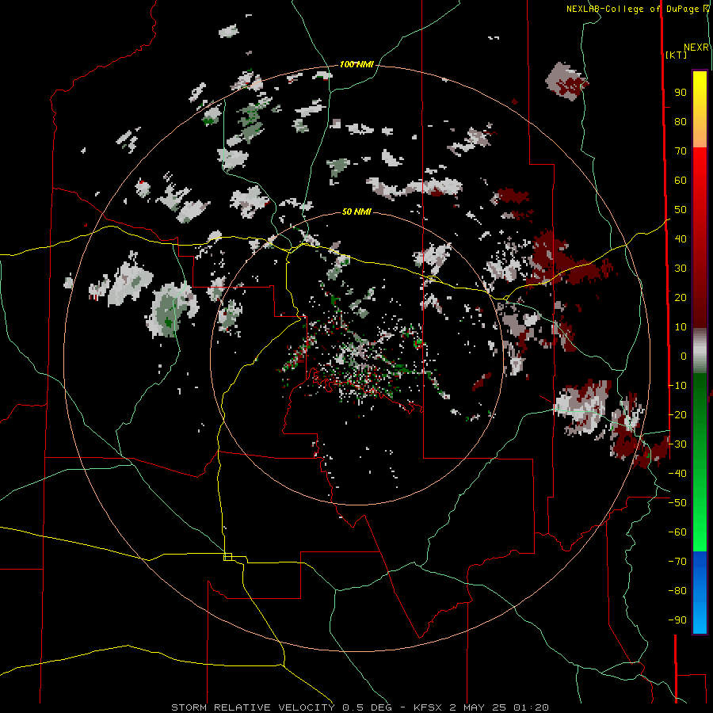Click the [KT] units label
The image size is (713, 713).
(677, 55)
